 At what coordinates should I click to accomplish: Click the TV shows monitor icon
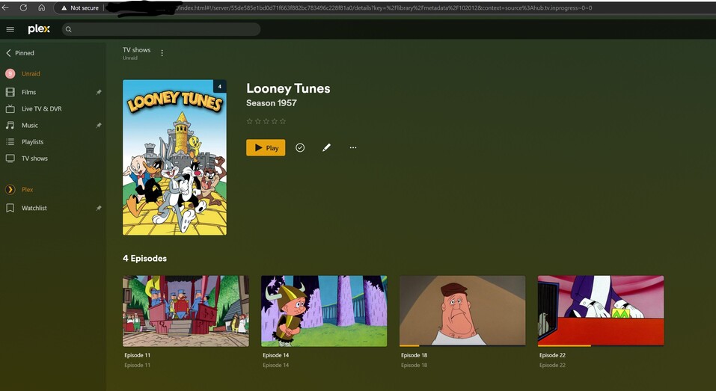(x=10, y=158)
